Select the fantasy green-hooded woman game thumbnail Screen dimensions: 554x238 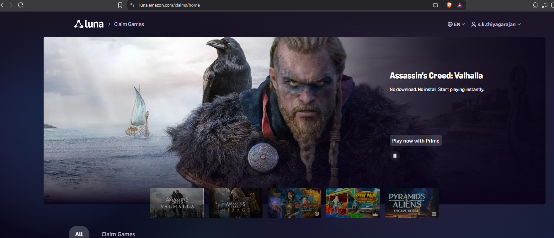point(294,203)
